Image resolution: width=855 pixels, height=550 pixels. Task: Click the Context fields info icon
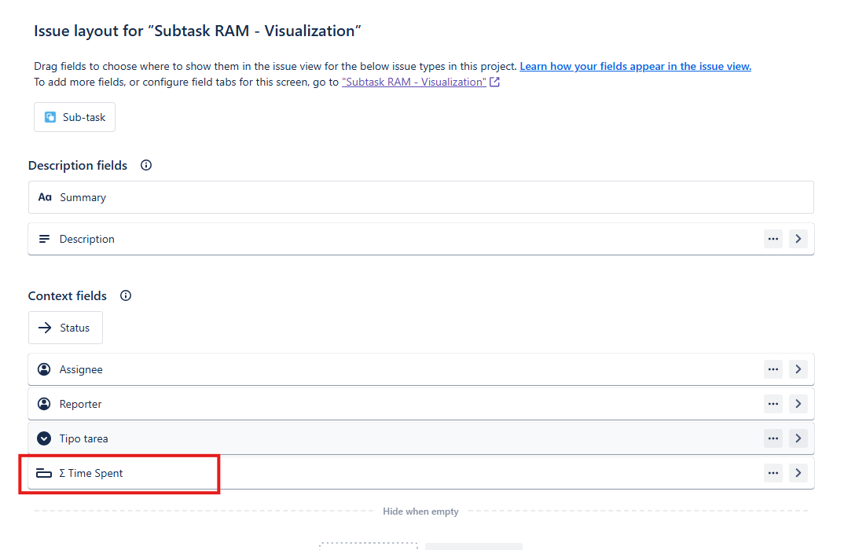coord(126,295)
